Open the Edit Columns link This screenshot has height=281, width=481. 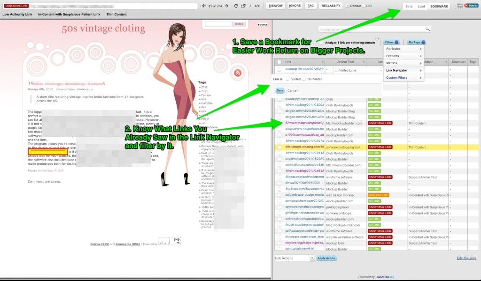pyautogui.click(x=466, y=258)
